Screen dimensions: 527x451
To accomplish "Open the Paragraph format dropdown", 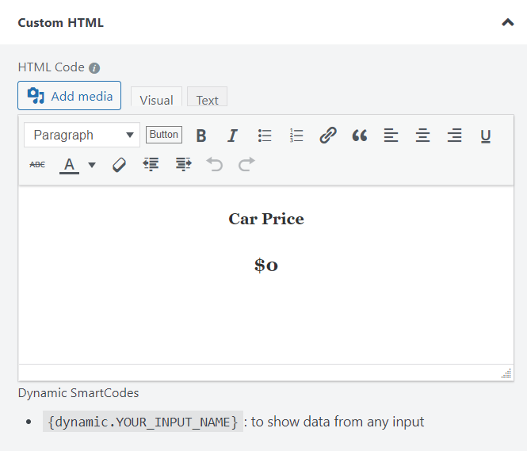I will pyautogui.click(x=82, y=135).
